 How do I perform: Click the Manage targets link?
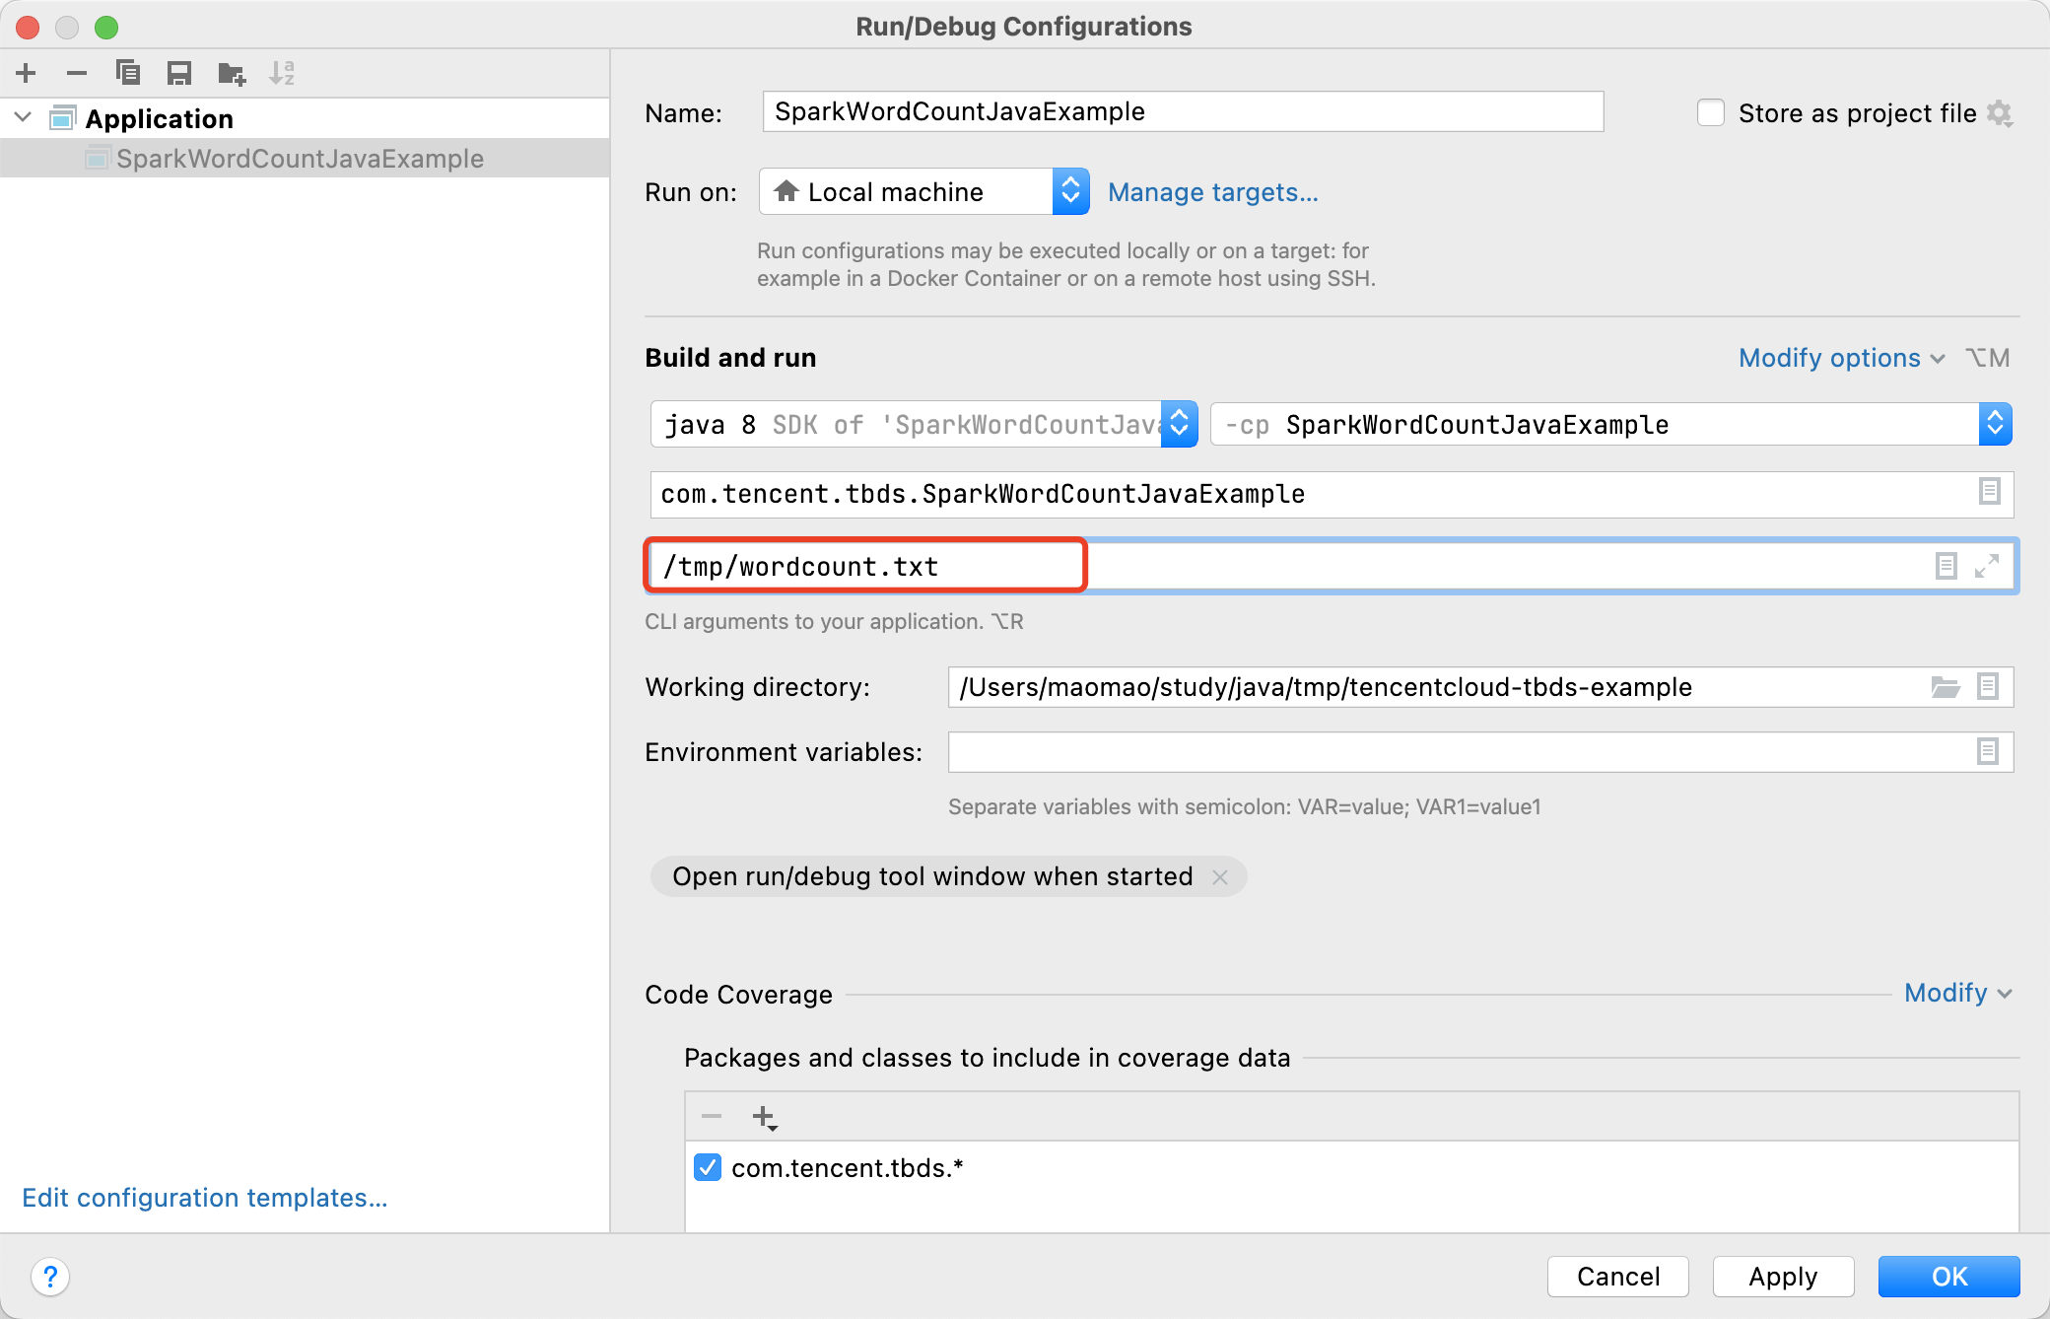coord(1212,192)
